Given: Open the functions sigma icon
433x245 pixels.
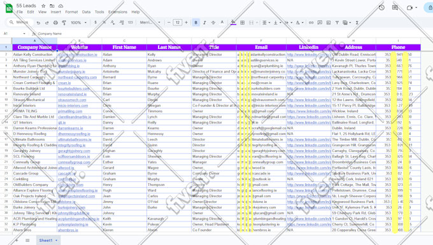Looking at the screenshot, I should 357,23.
